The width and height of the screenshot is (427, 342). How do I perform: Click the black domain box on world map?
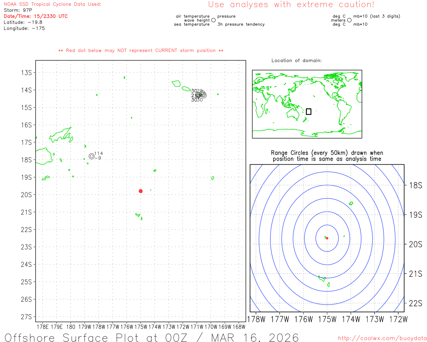pyautogui.click(x=309, y=112)
